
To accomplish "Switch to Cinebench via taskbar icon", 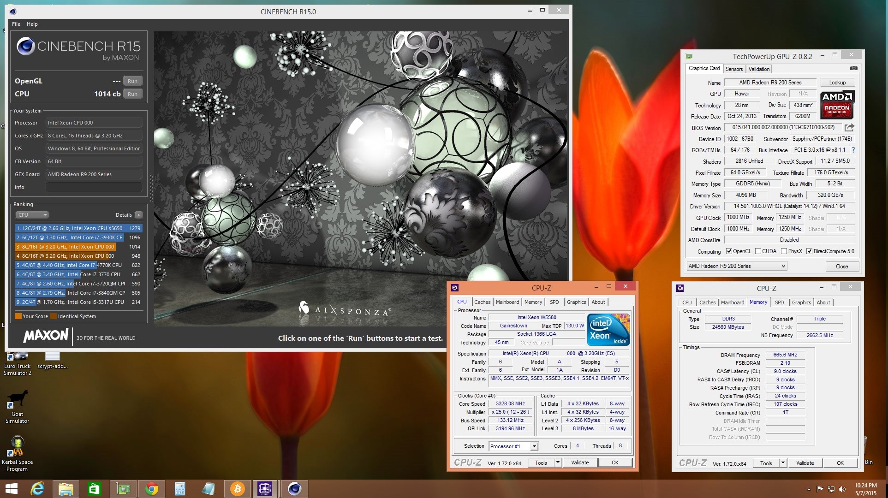I will (x=294, y=489).
